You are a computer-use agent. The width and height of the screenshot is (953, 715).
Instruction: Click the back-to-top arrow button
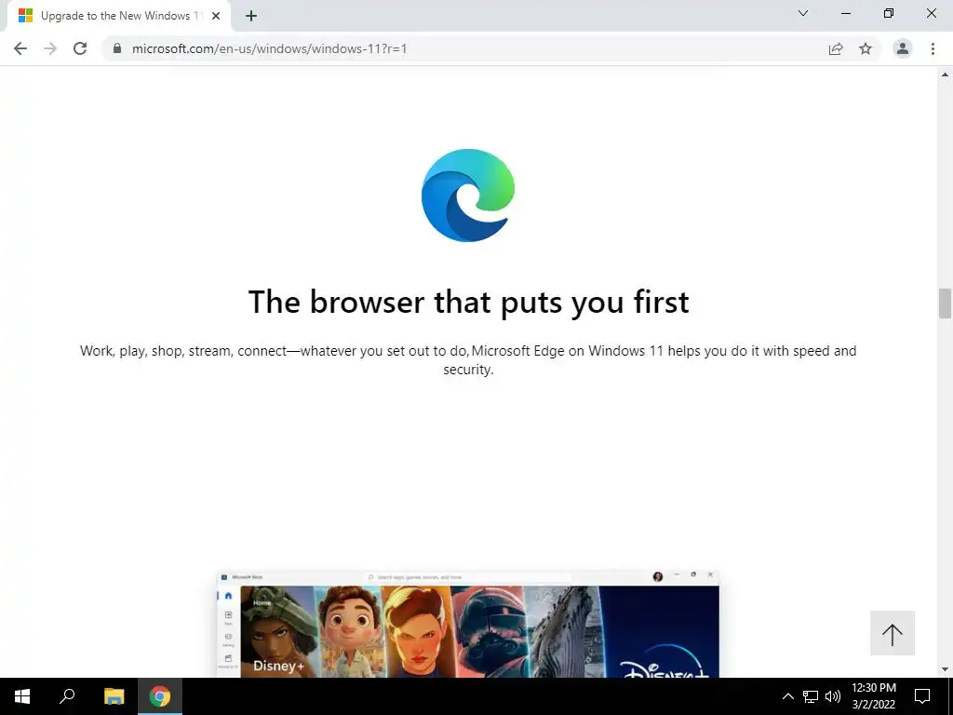(x=893, y=633)
